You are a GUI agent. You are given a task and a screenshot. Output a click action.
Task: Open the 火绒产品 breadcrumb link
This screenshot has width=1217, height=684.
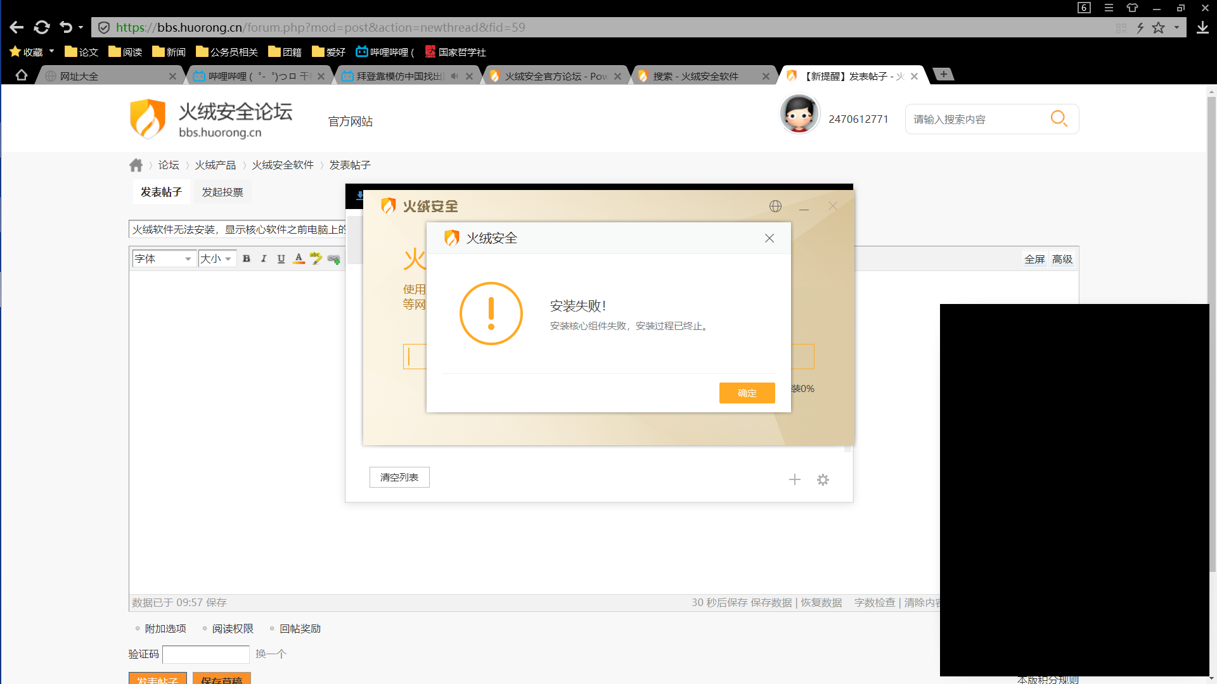pyautogui.click(x=215, y=165)
